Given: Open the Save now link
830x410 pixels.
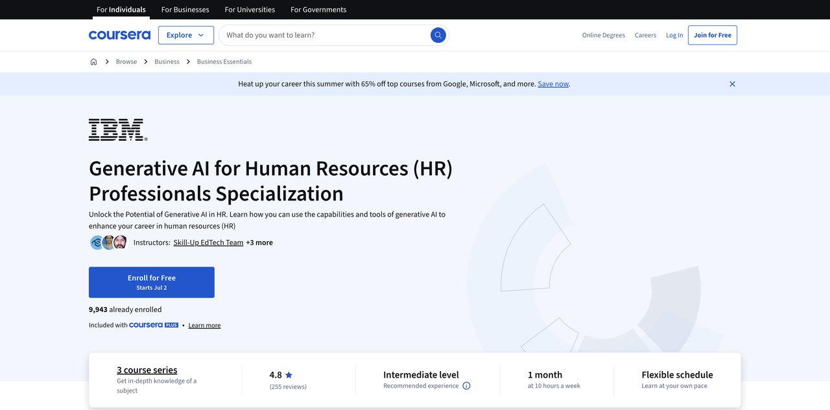Looking at the screenshot, I should (x=552, y=84).
